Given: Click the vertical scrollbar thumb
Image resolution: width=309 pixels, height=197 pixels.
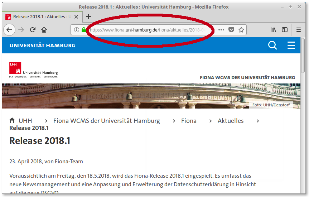Looking at the screenshot, I should (x=303, y=56).
